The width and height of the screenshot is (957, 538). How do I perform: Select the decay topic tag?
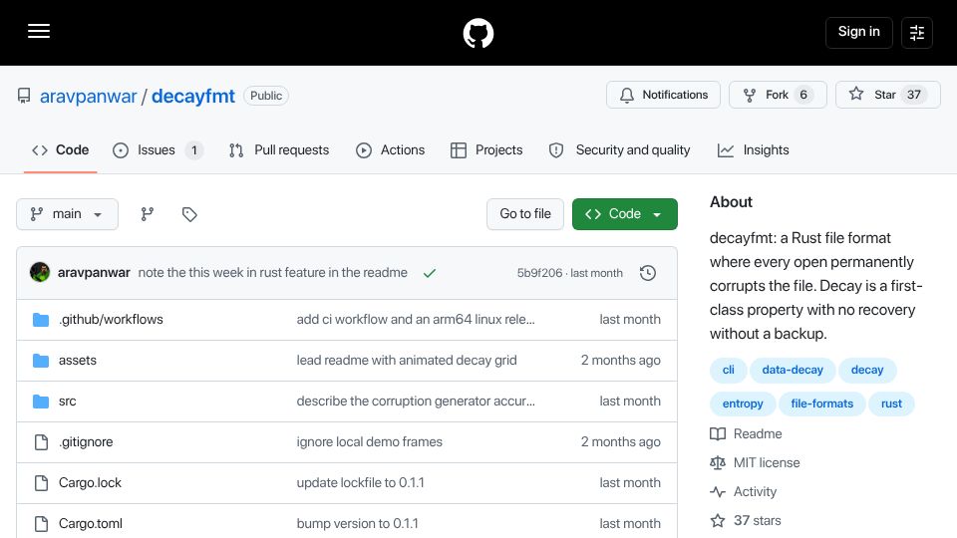867,370
